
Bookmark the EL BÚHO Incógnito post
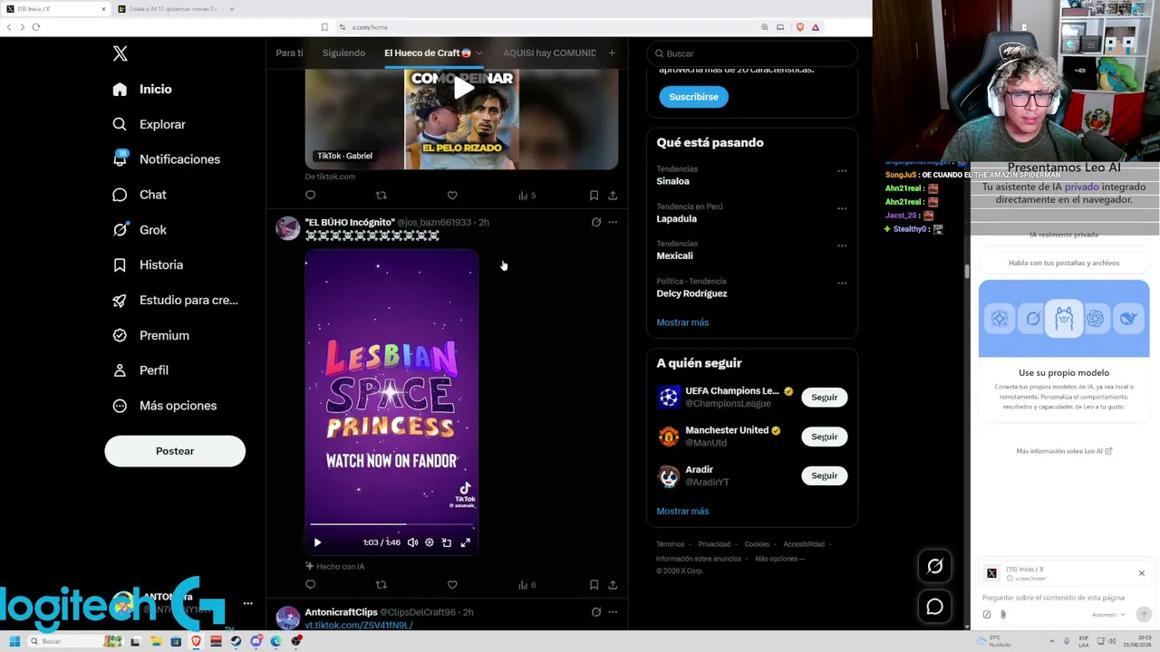pos(594,585)
